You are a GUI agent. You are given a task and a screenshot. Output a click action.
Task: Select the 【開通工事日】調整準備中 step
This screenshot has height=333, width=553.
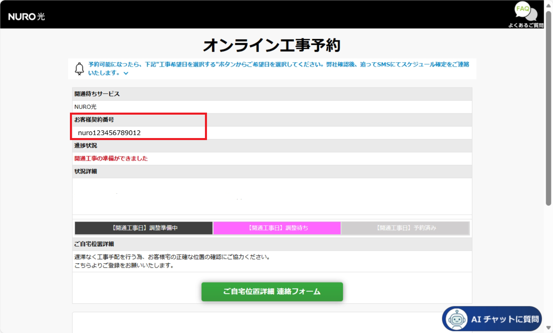coord(144,228)
